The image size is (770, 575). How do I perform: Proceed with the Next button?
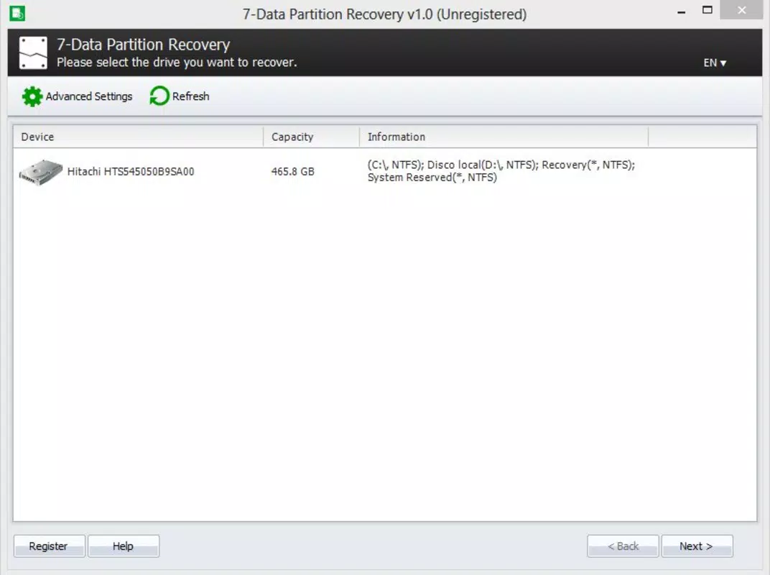pos(697,546)
